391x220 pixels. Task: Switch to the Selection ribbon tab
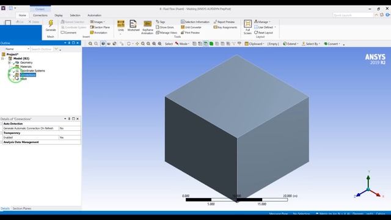click(x=75, y=15)
